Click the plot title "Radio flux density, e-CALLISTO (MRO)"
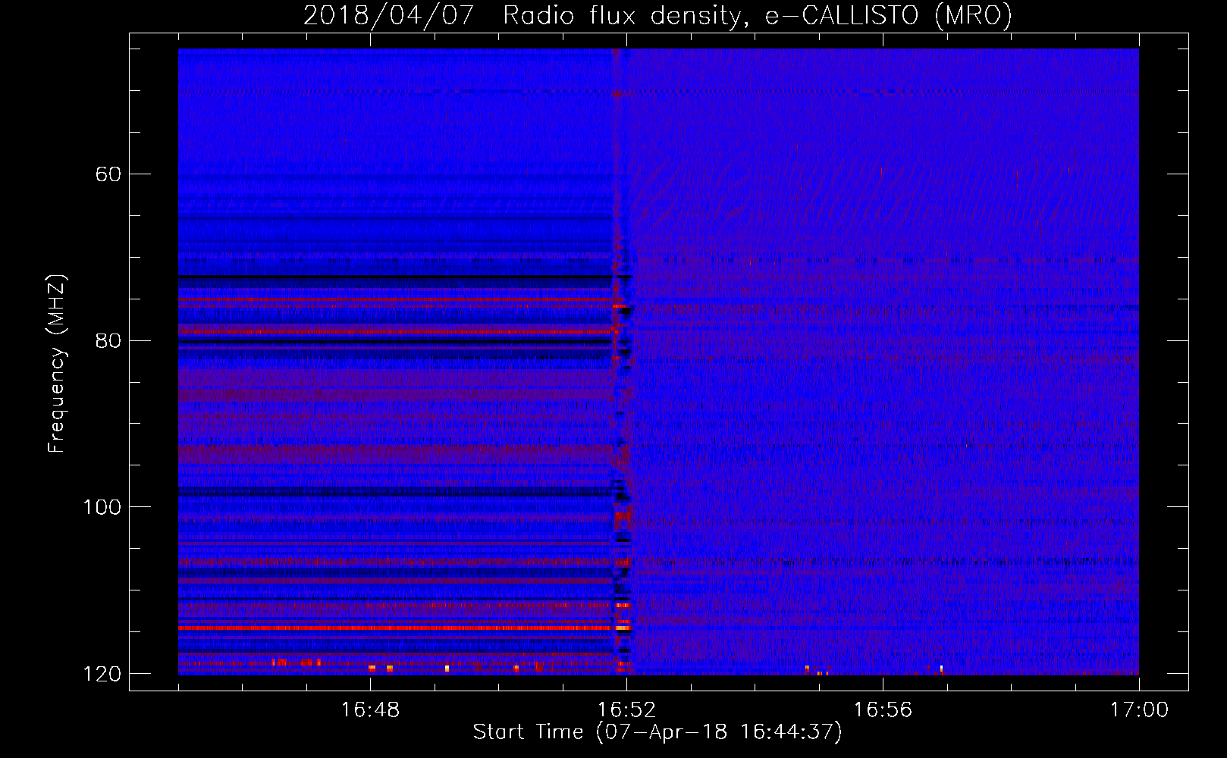 (x=758, y=15)
